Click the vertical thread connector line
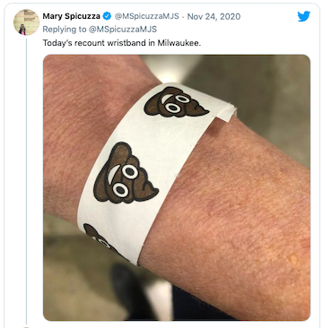The image size is (323, 328). [26, 181]
